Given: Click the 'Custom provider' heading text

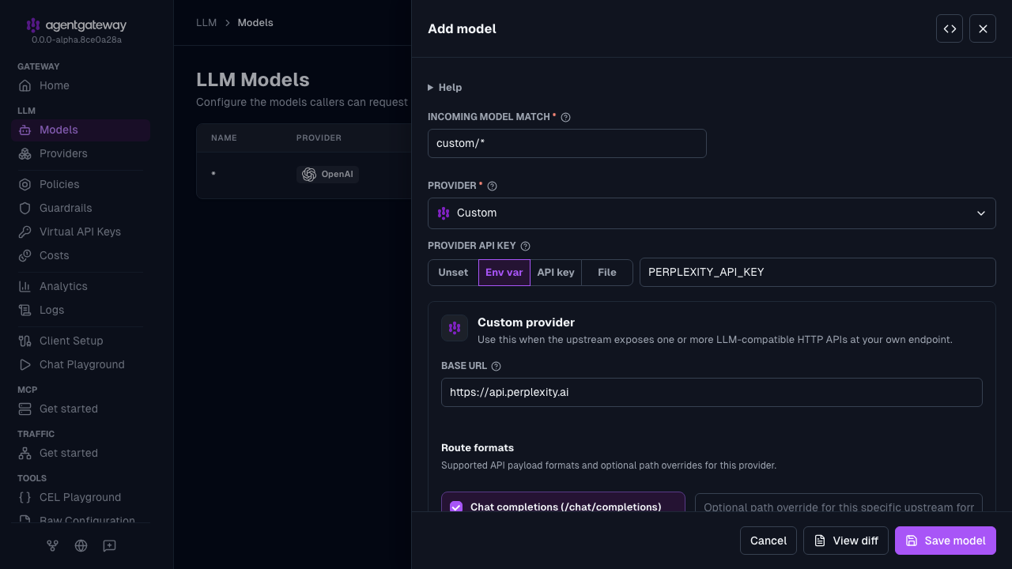Looking at the screenshot, I should [526, 322].
